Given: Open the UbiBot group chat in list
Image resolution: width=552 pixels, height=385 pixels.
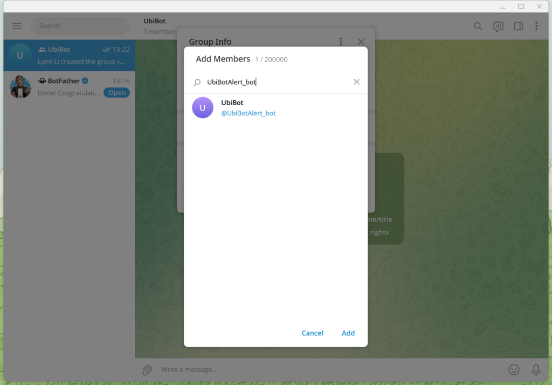Looking at the screenshot, I should pyautogui.click(x=69, y=56).
